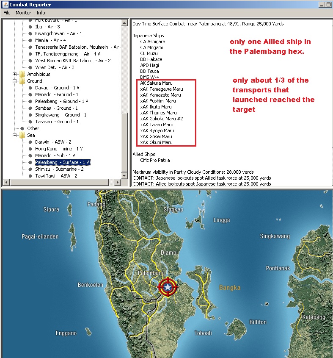Select Palembang - Ground - 1 V
333x358 pixels.
[x=62, y=101]
